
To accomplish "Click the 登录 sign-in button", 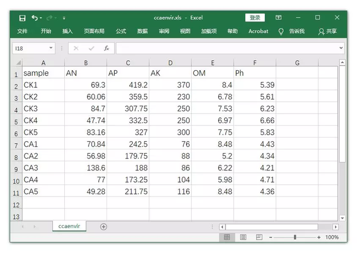I will [255, 17].
